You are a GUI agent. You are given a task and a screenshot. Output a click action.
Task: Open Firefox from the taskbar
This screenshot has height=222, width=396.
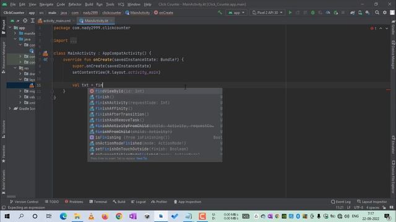[105, 216]
